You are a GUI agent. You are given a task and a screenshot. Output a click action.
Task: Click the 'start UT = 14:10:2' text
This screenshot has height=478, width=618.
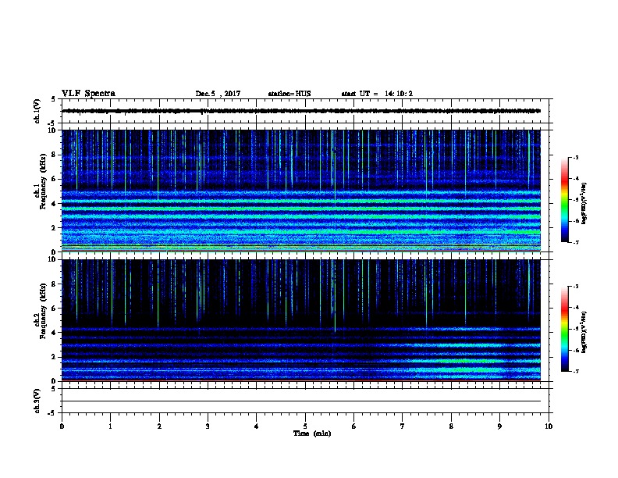pyautogui.click(x=377, y=94)
